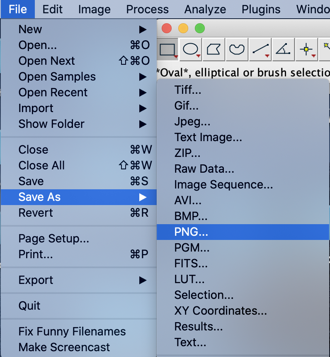The height and width of the screenshot is (357, 330).
Task: Expand the Save As submenu
Action: tap(79, 197)
